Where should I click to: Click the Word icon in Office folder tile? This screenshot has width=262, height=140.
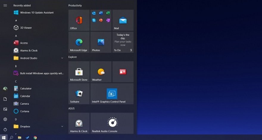pyautogui.click(x=101, y=13)
